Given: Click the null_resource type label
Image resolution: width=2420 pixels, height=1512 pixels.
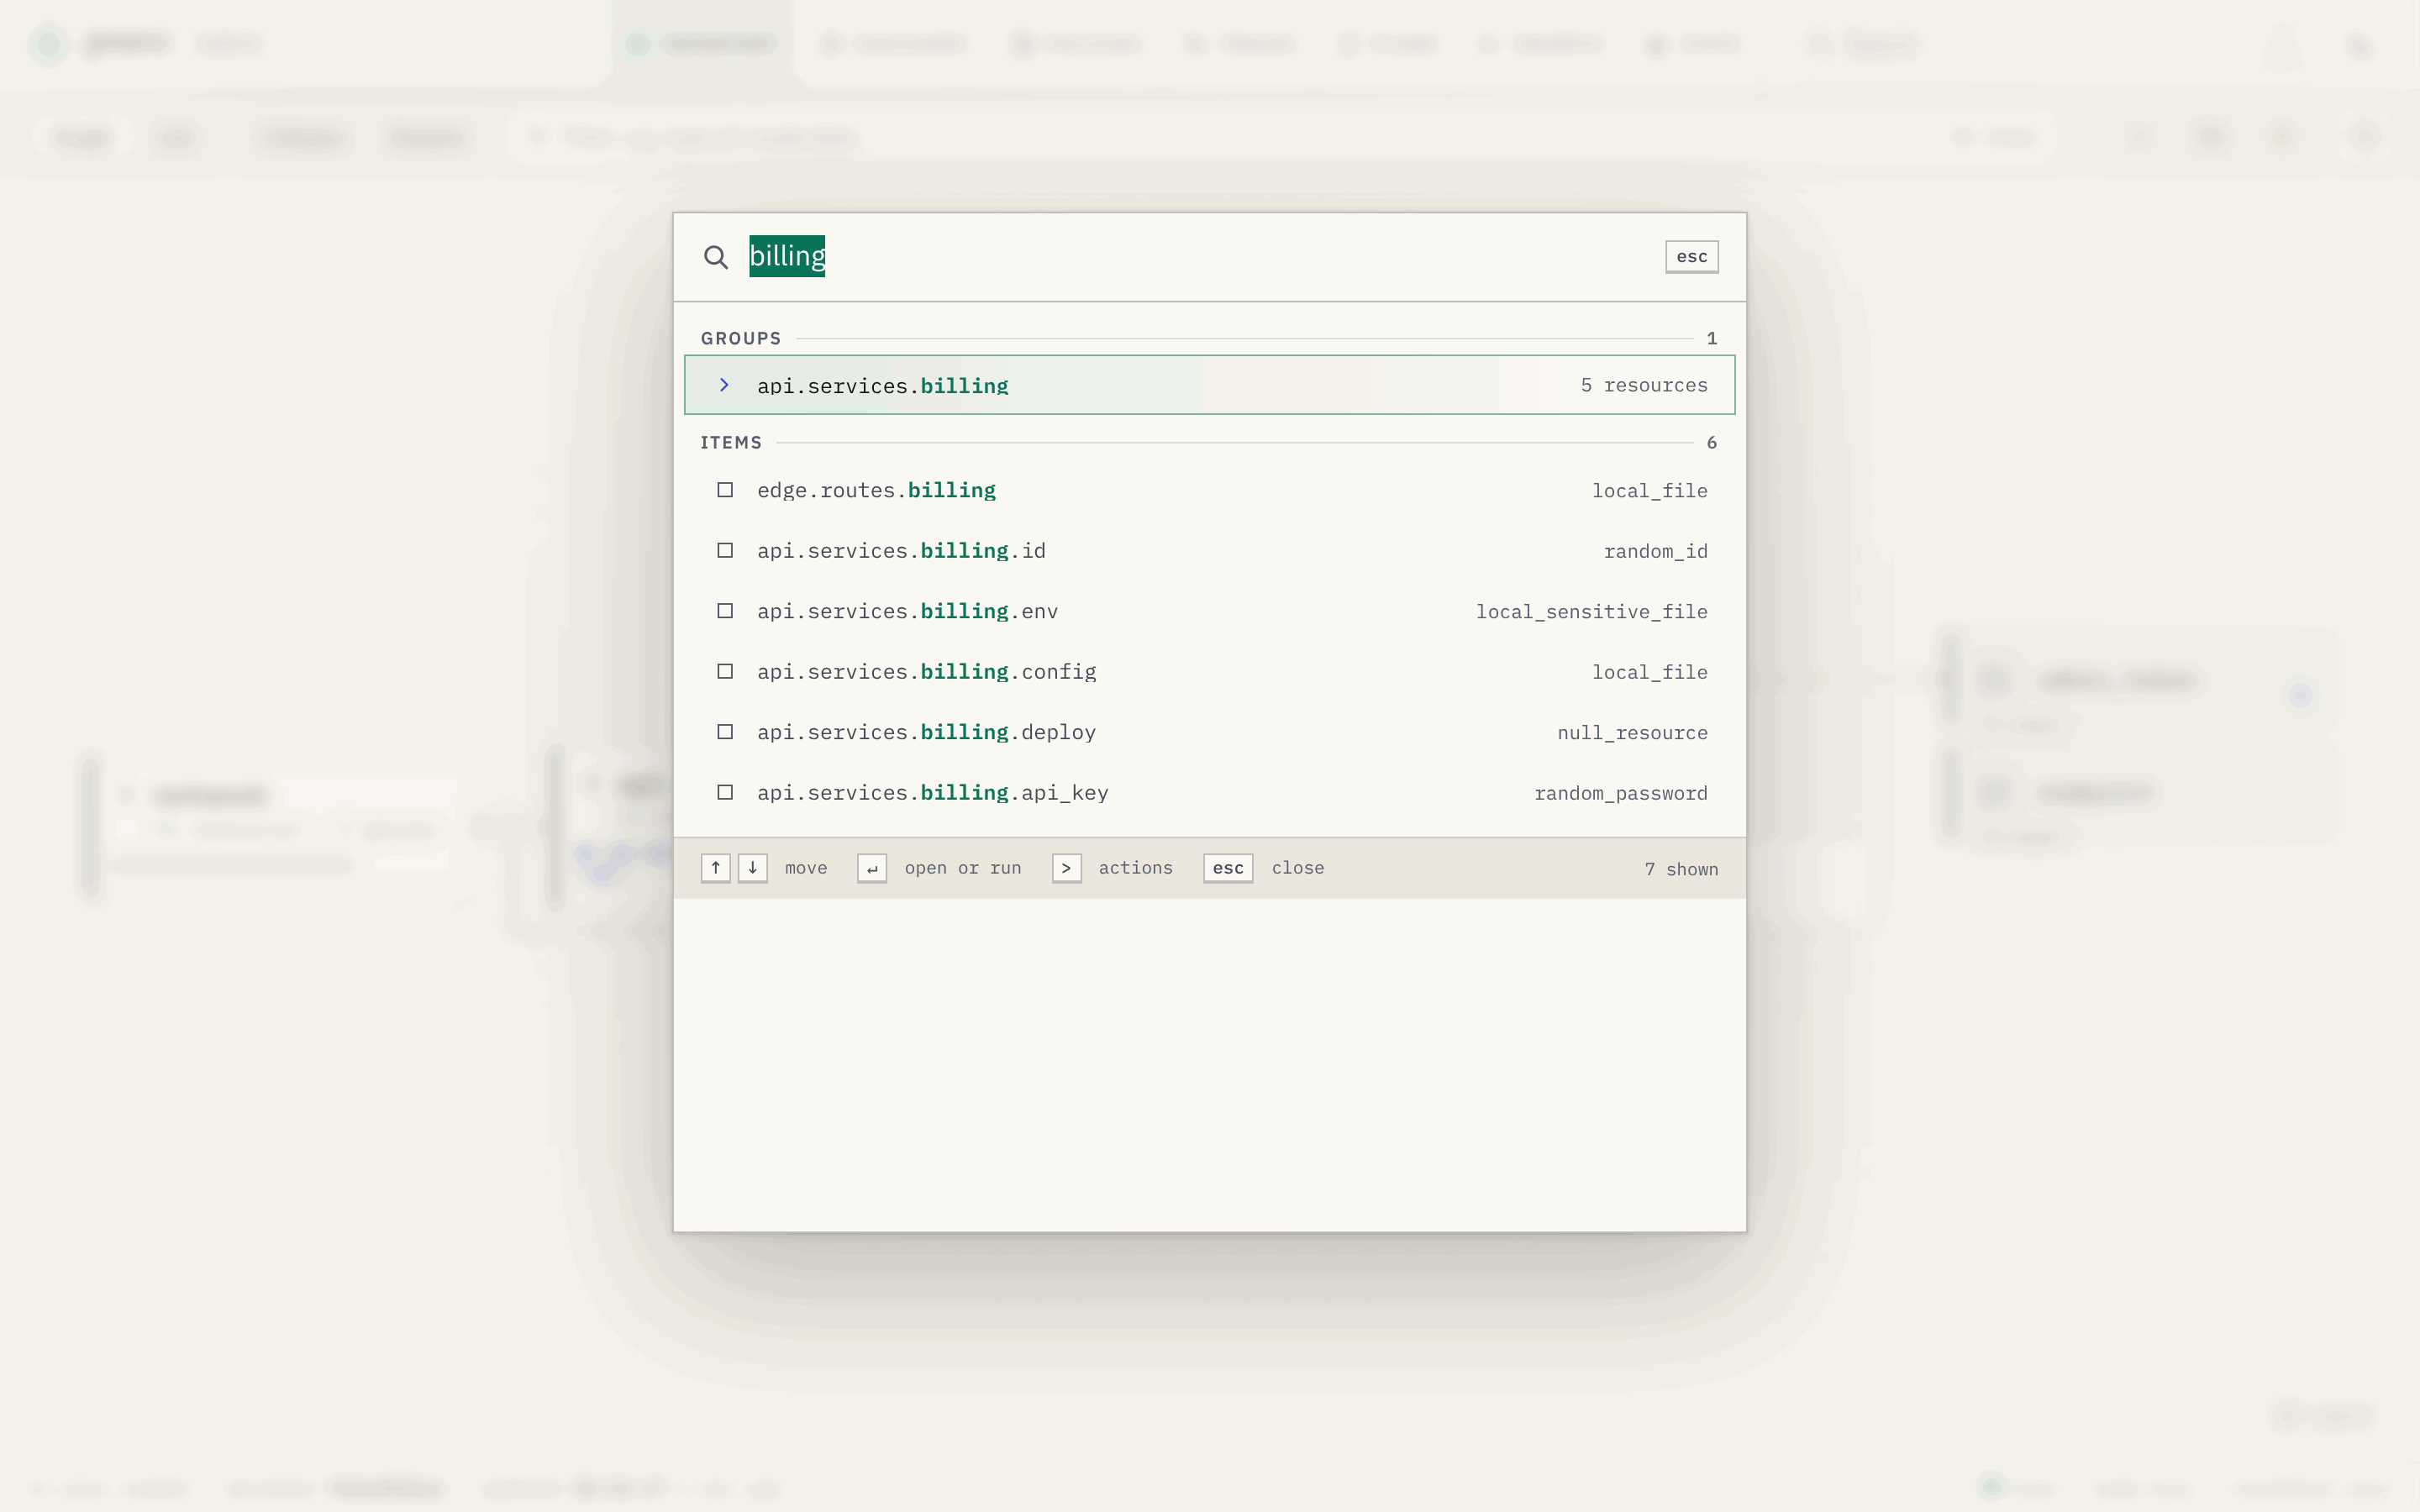Looking at the screenshot, I should pos(1632,733).
